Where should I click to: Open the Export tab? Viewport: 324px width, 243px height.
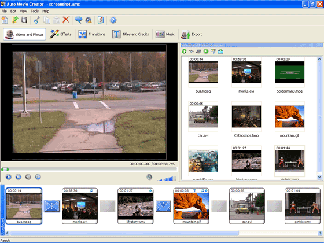point(192,34)
